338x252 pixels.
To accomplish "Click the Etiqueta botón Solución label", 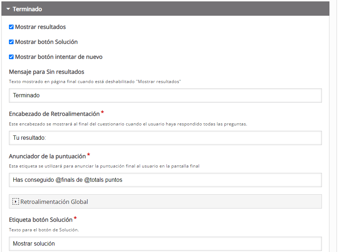I will [41, 220].
